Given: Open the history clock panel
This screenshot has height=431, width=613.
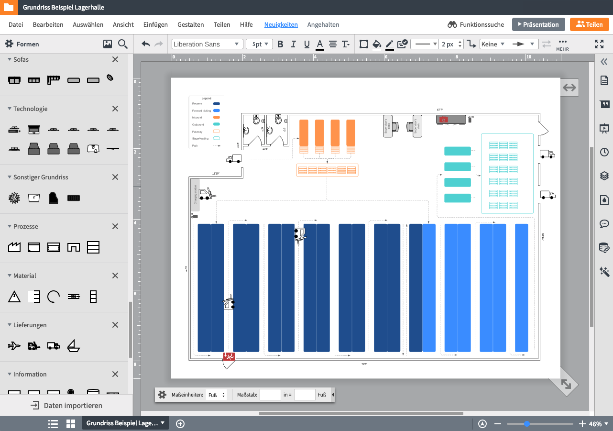Looking at the screenshot, I should point(604,152).
